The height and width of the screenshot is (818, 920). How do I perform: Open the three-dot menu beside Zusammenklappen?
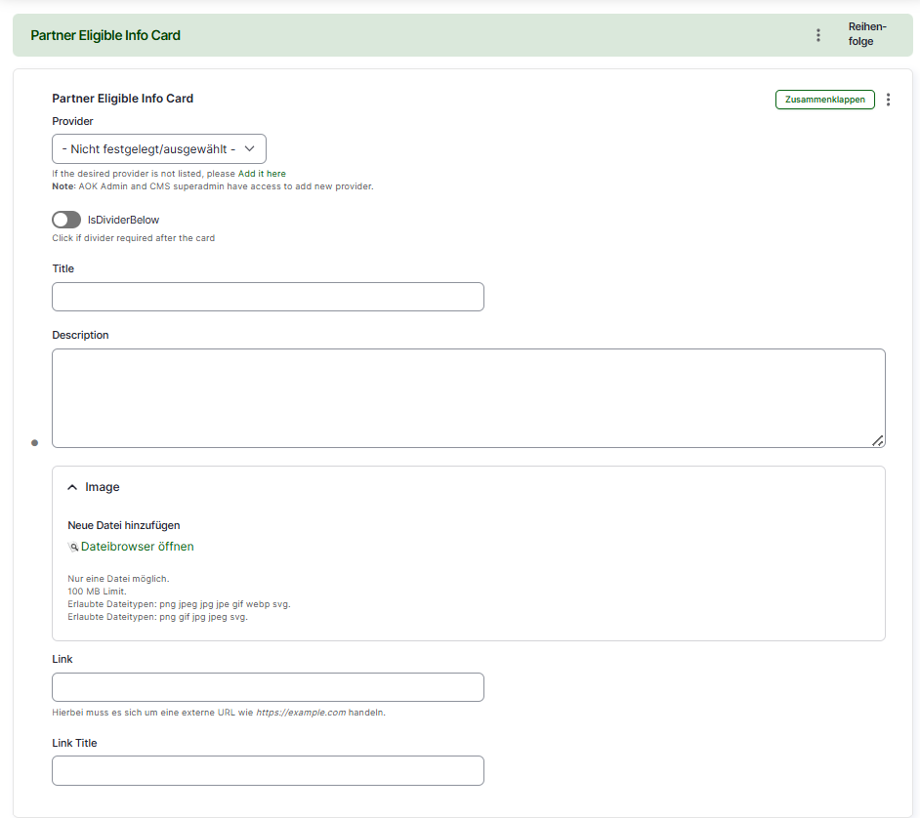888,100
